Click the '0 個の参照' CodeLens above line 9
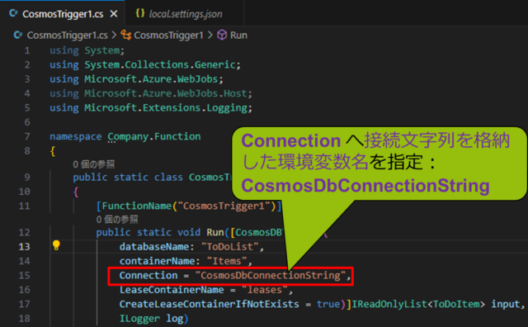Screen dimensions: 528x327 click(x=93, y=164)
